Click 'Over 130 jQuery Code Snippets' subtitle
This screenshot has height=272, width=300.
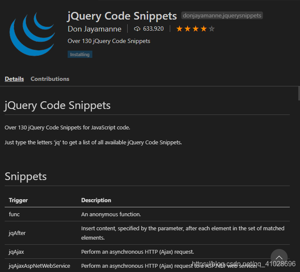[x=109, y=41]
